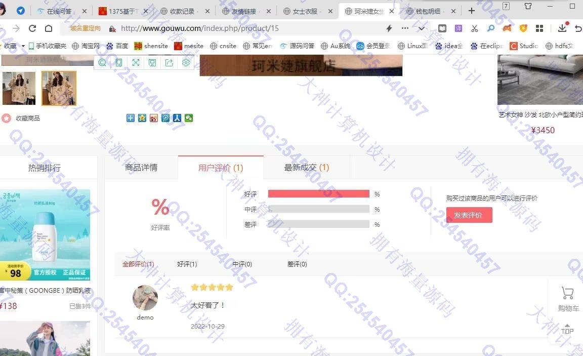Expand address bar dropdown chevron
The height and width of the screenshot is (356, 583).
point(421,28)
